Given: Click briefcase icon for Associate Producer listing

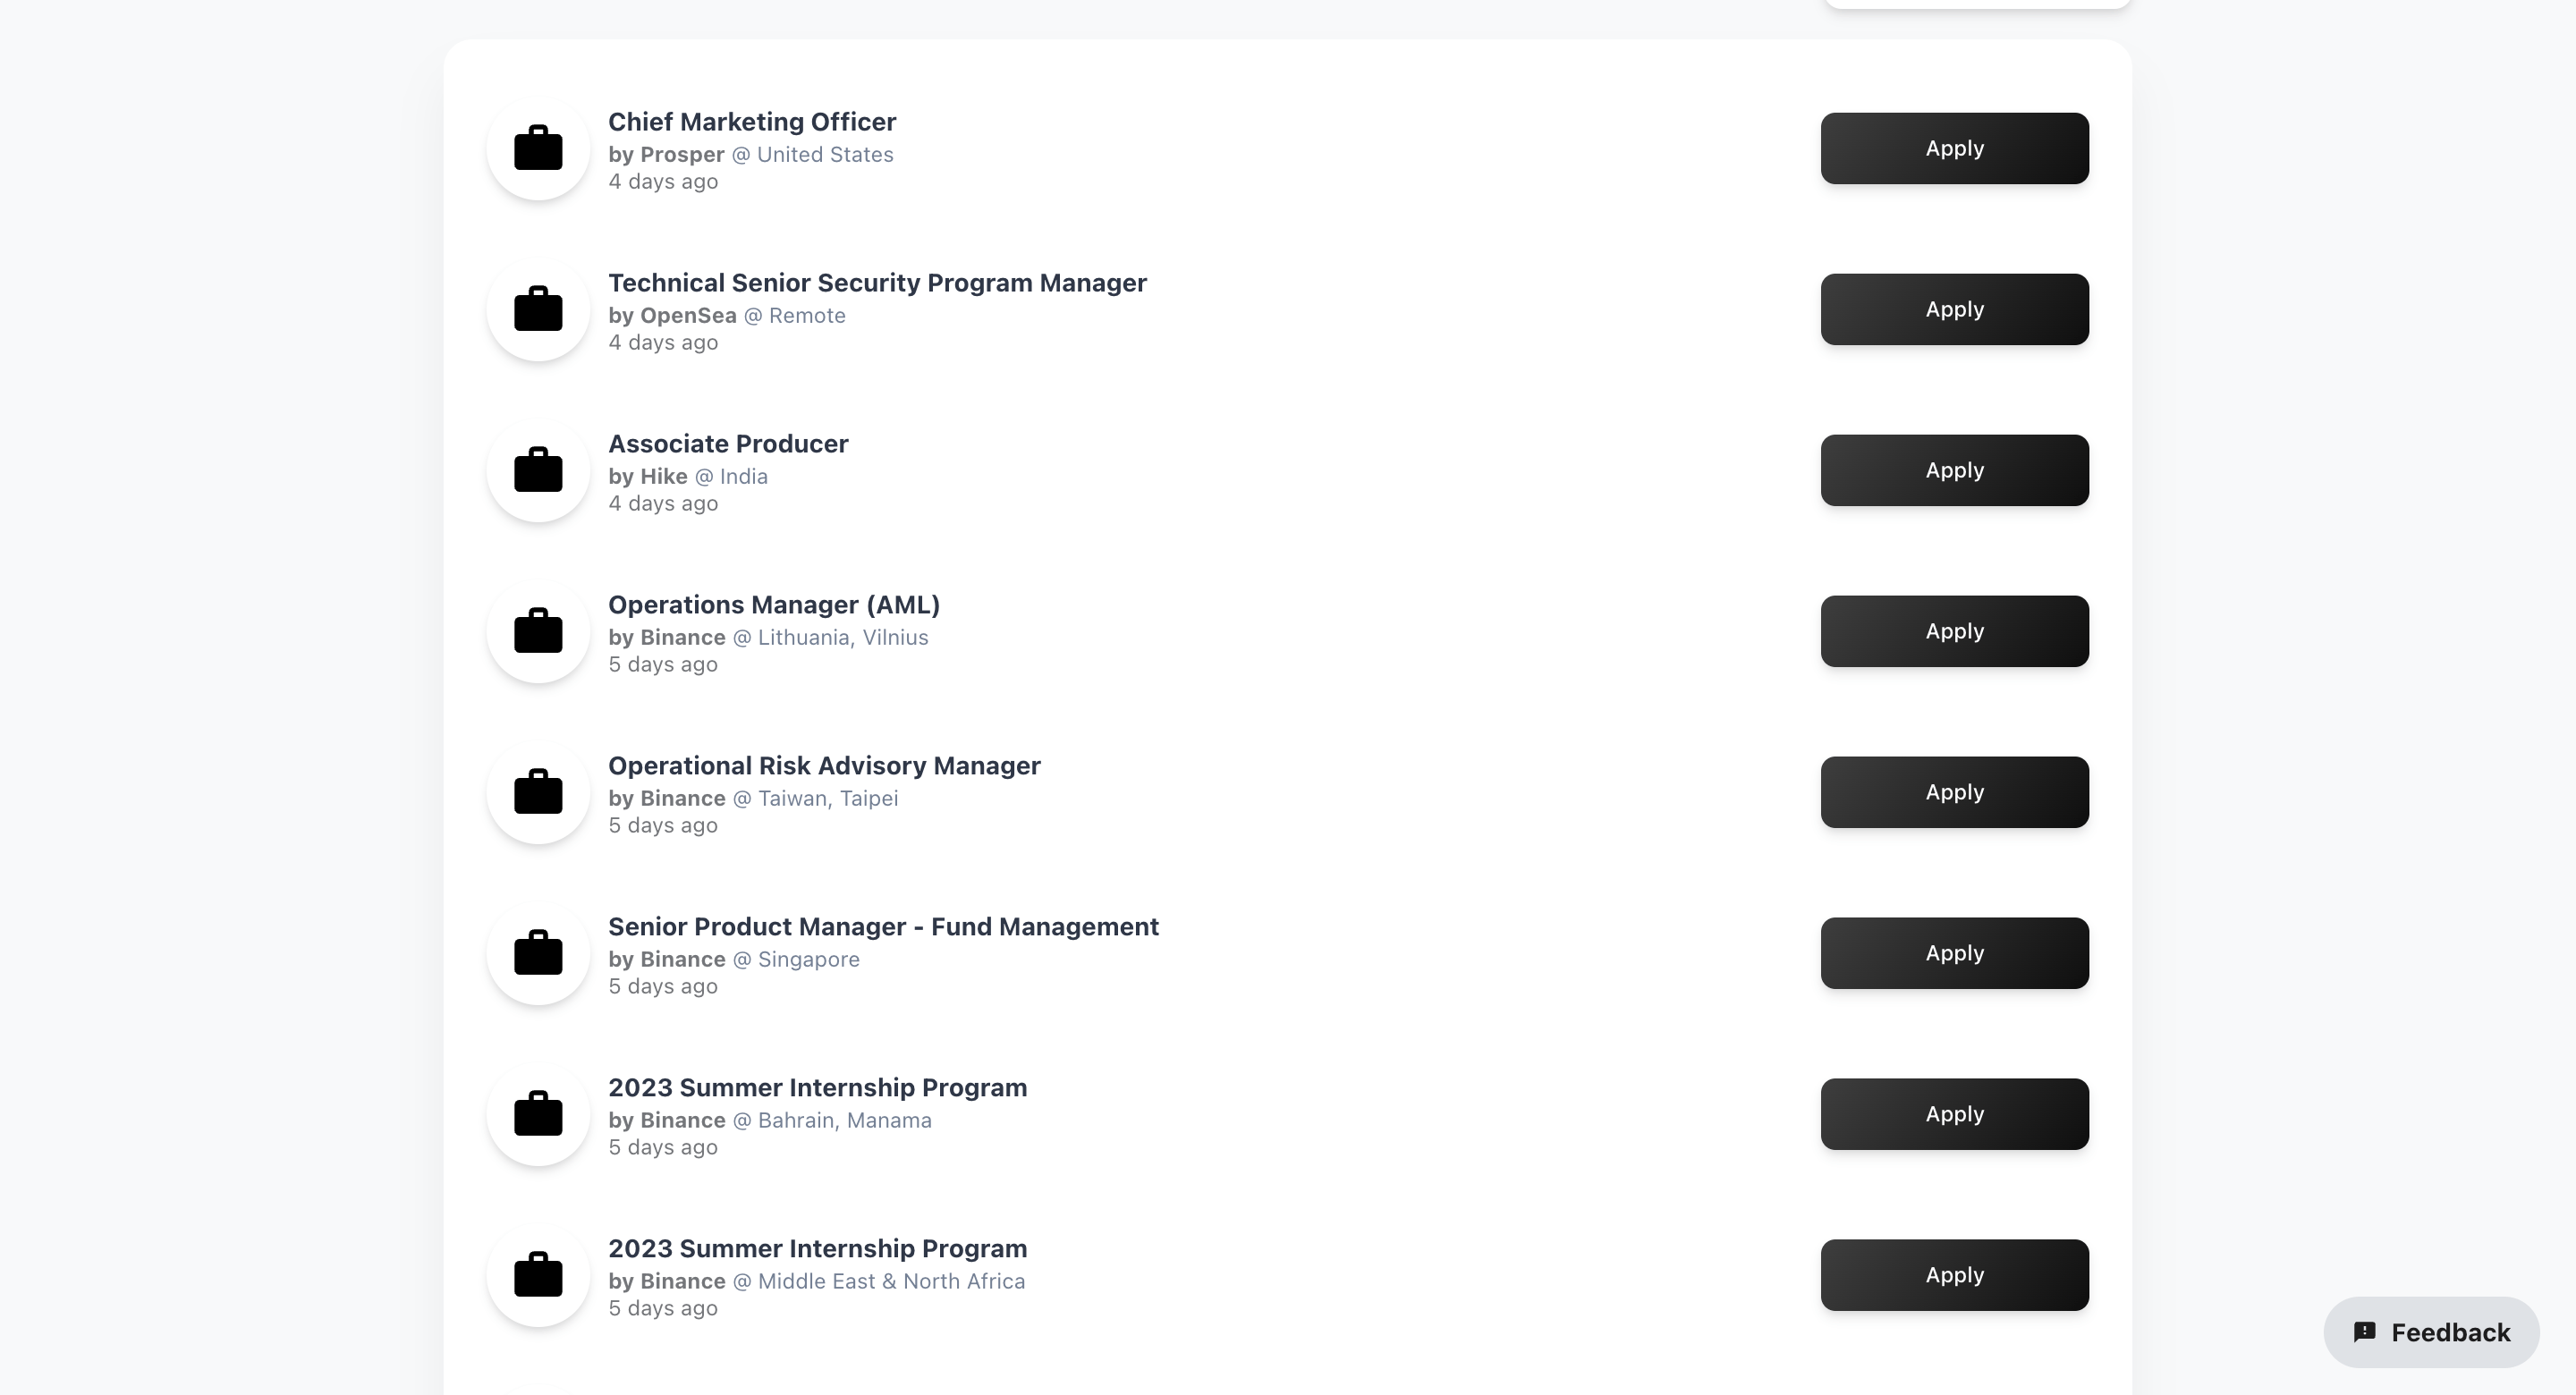Looking at the screenshot, I should (538, 471).
